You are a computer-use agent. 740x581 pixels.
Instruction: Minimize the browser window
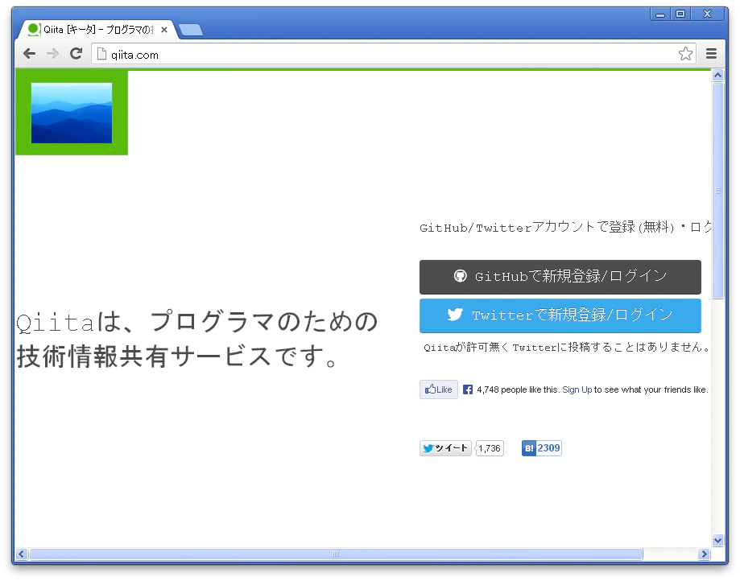660,14
